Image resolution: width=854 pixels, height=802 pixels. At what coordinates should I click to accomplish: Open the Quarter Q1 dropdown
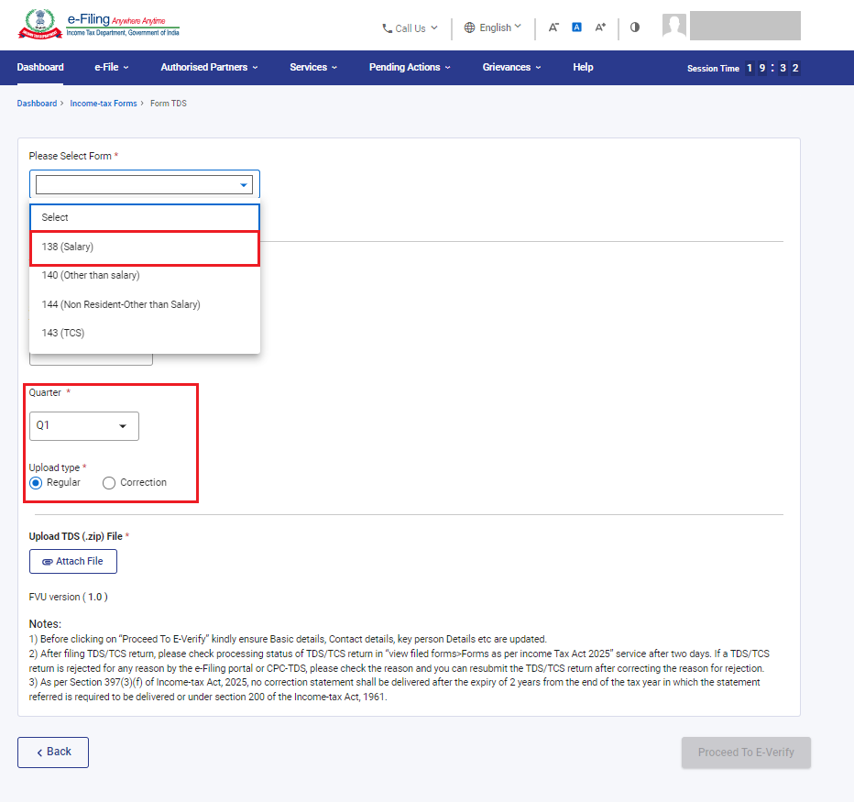(84, 426)
